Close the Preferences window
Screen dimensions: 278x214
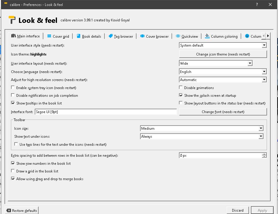coord(270,4)
